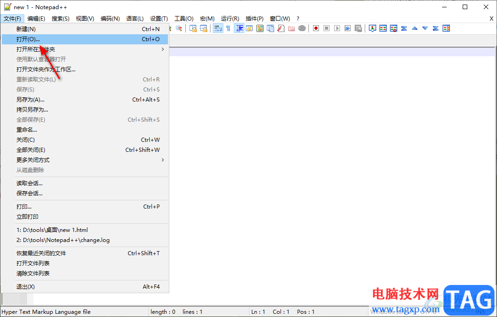Close the current document with the X button
Viewport: 497px width, 317px height.
click(492, 19)
